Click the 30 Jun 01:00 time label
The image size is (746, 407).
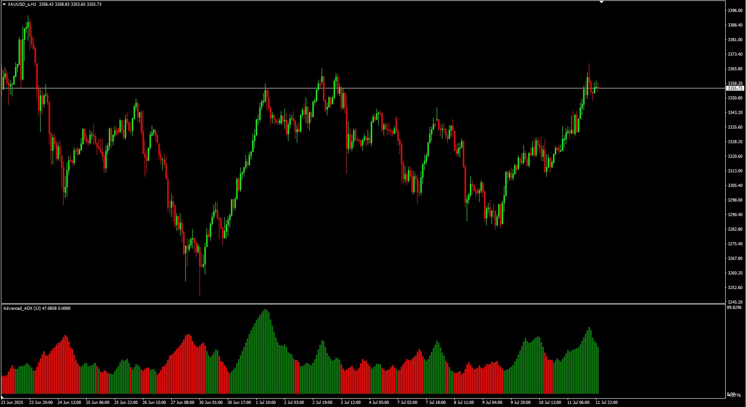click(211, 403)
